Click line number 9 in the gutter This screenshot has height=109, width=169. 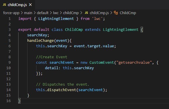pyautogui.click(x=10, y=63)
